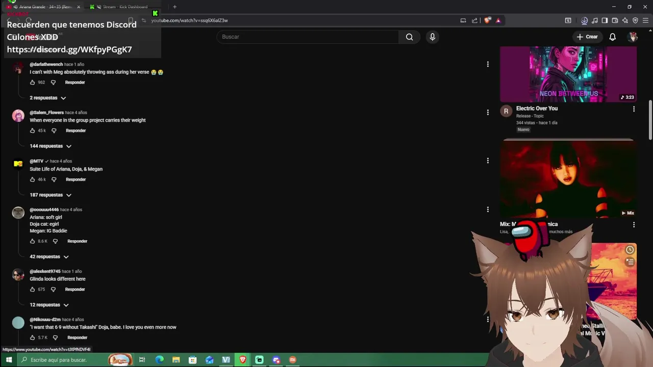Switch to Stream - Kick Dashboard tab
The height and width of the screenshot is (367, 653).
(124, 7)
